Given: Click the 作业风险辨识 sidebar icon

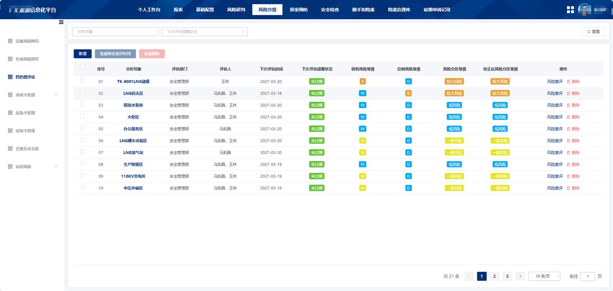Looking at the screenshot, I should (10, 59).
